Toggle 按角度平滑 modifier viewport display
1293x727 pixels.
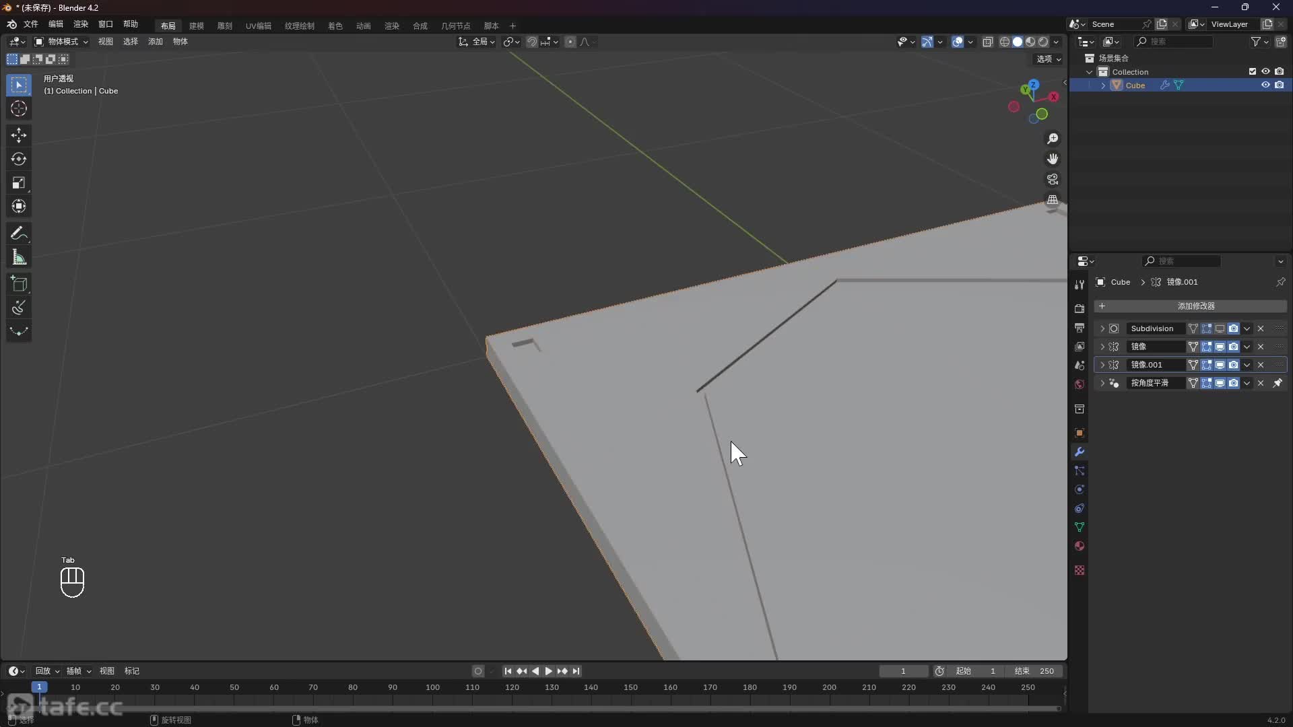coord(1220,383)
